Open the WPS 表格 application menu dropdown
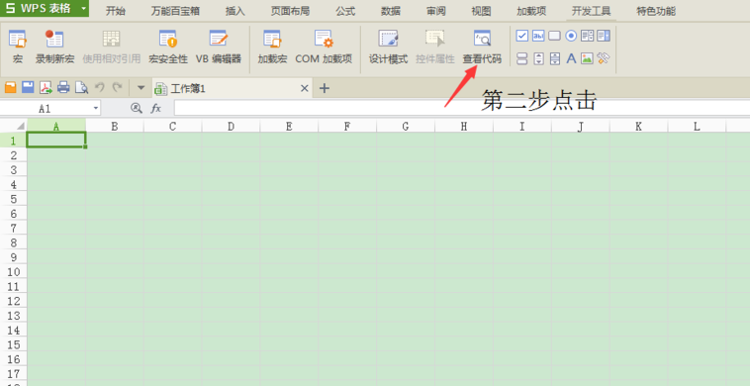 click(84, 9)
